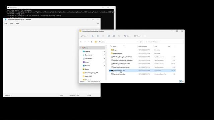Open the address bar history dropdown chevron
This screenshot has width=214, height=120.
click(137, 42)
